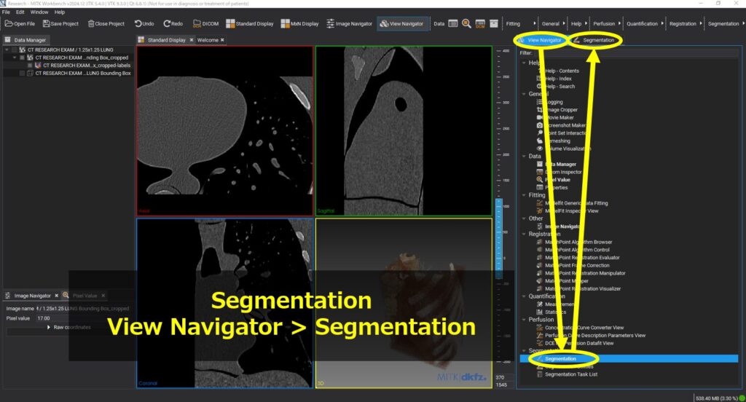The height and width of the screenshot is (402, 746).
Task: Click the 3D render window
Action: coord(404,303)
